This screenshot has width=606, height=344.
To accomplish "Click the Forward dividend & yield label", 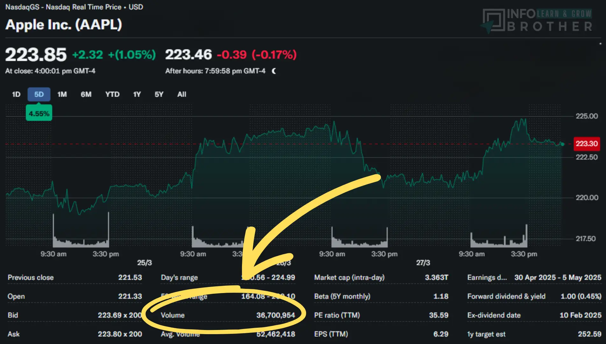I will pyautogui.click(x=506, y=296).
